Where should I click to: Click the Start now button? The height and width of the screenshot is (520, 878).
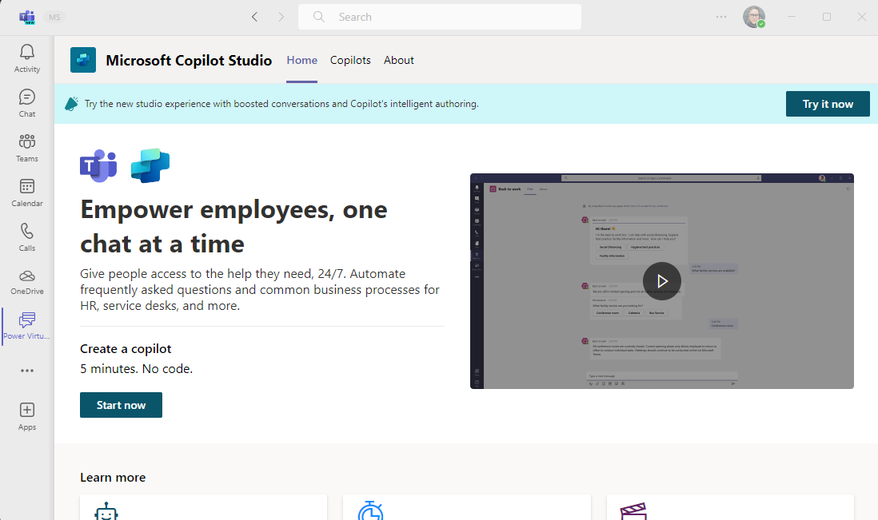click(121, 405)
